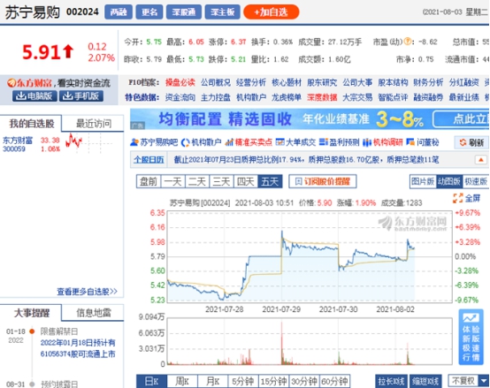Screen dimensions: 490x388
Task: Open 操盘必读 F10 link
Action: (180, 82)
